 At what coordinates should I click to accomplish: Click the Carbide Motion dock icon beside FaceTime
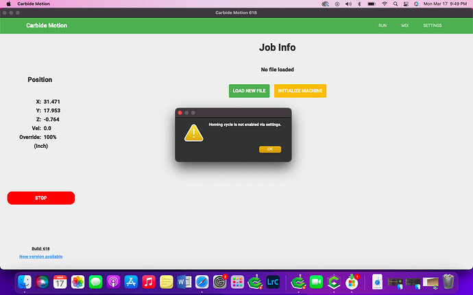pyautogui.click(x=298, y=282)
